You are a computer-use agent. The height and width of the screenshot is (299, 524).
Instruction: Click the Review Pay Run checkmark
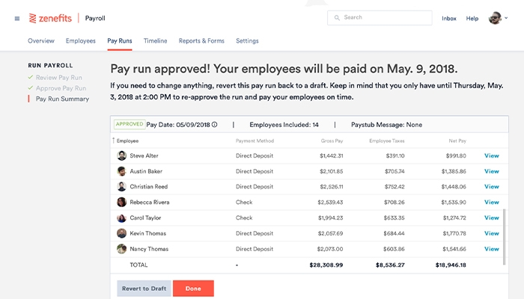point(31,77)
